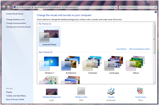Click the img12 background name text
This screenshot has height=105, width=159.
tap(51, 100)
